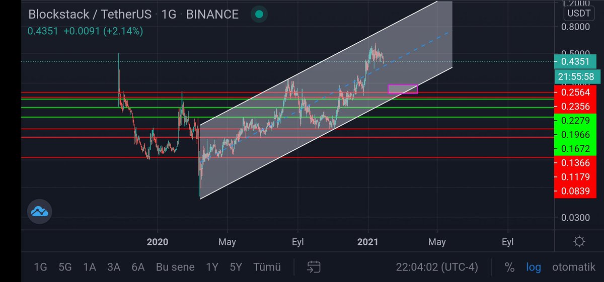604x282 pixels.
Task: Click the 0.8000 price axis label
Action: (x=575, y=27)
